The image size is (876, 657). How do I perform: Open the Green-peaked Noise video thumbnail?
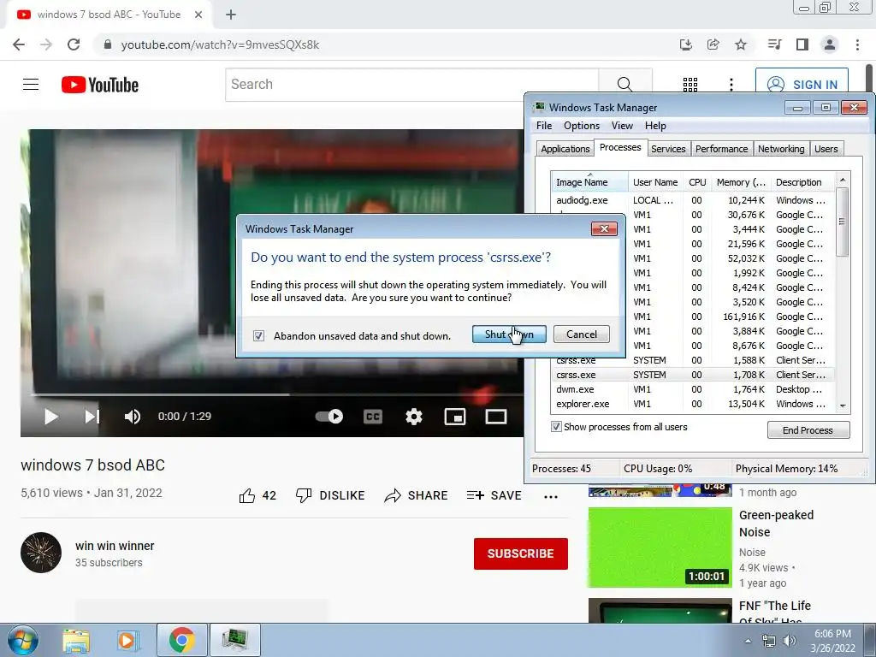660,547
